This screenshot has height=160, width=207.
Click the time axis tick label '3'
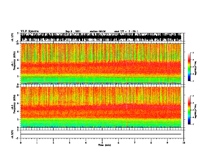click(x=70, y=143)
